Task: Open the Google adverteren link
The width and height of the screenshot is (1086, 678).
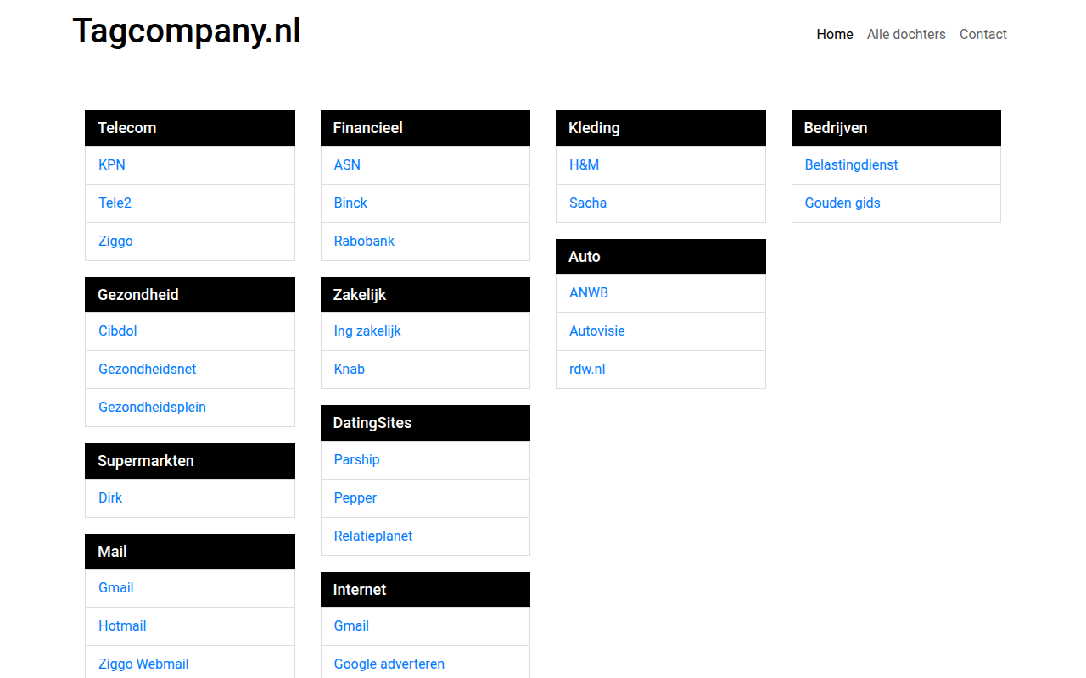Action: [x=389, y=664]
